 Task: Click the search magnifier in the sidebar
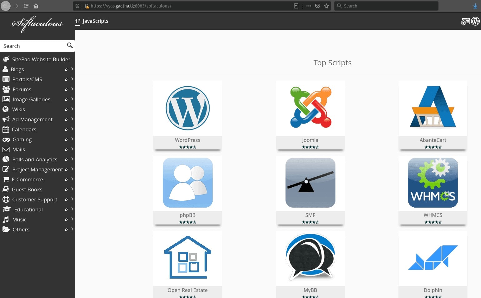coord(70,46)
